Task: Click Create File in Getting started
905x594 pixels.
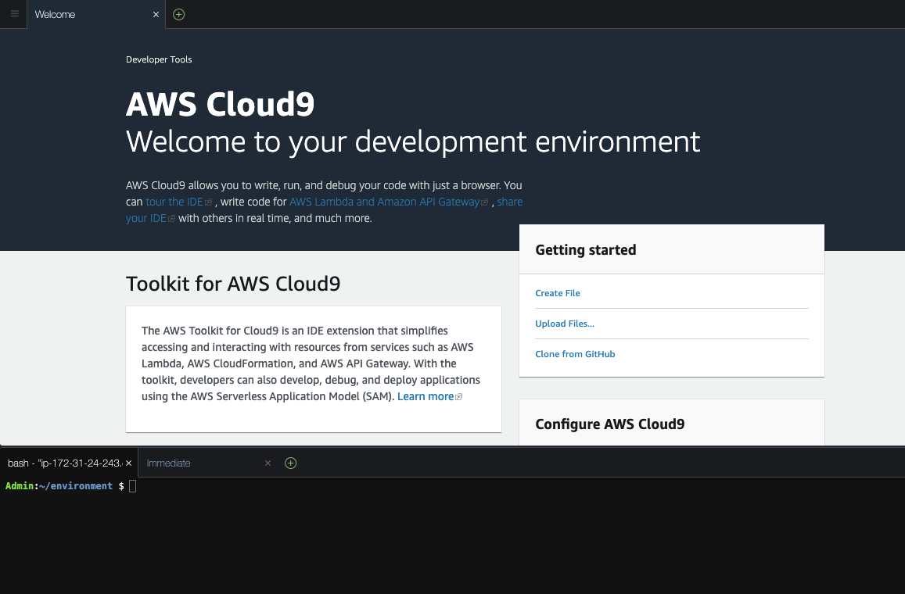Action: [x=557, y=292]
